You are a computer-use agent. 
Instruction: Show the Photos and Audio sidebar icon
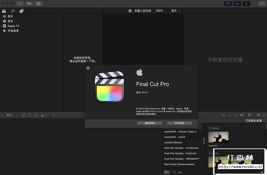[13, 11]
